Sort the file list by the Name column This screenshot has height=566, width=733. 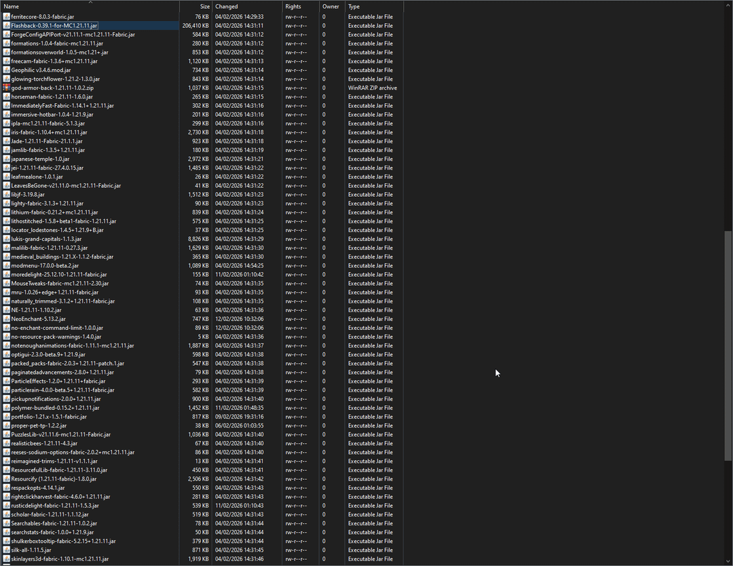(88, 6)
